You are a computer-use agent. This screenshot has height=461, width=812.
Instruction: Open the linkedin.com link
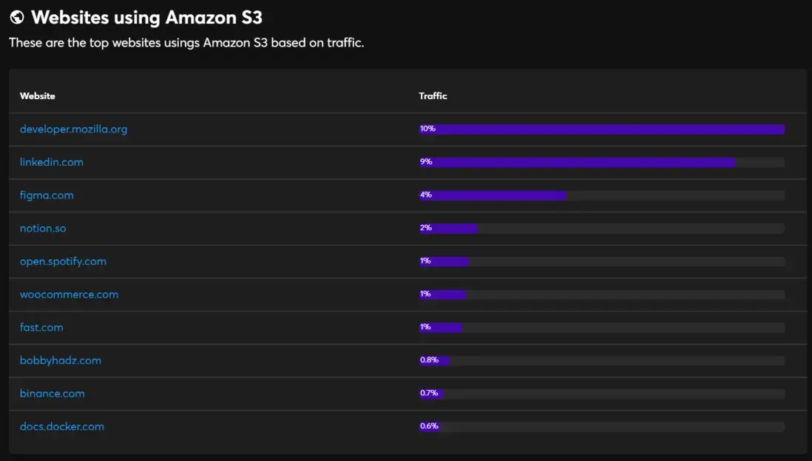pyautogui.click(x=51, y=162)
